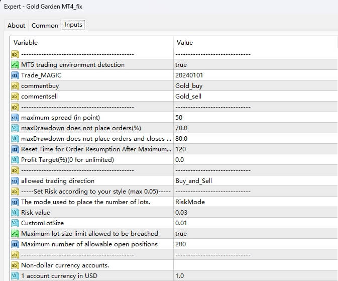Click the Reset Time for Order Resumption icon
338x281 pixels.
[x=15, y=149]
